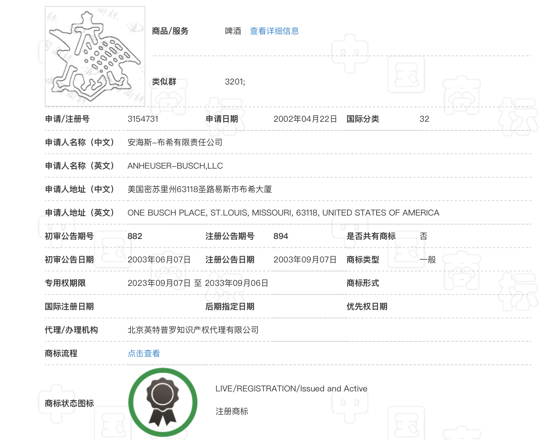Screen dimensions: 548x440
Task: Click the 是否共有商标 label
Action: pyautogui.click(x=371, y=236)
